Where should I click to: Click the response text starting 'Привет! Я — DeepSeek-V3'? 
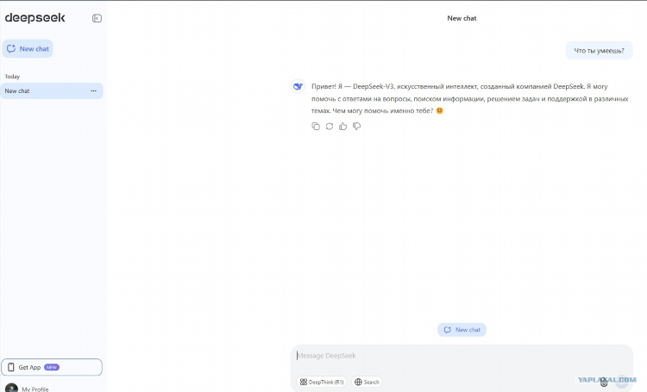469,98
